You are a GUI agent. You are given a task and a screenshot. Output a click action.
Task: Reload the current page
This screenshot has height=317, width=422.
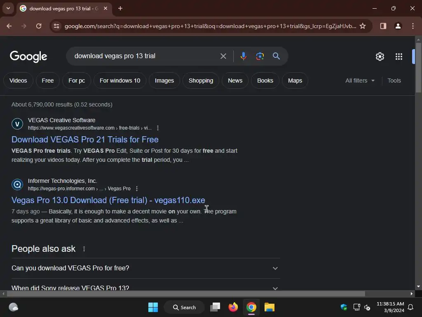[x=39, y=26]
